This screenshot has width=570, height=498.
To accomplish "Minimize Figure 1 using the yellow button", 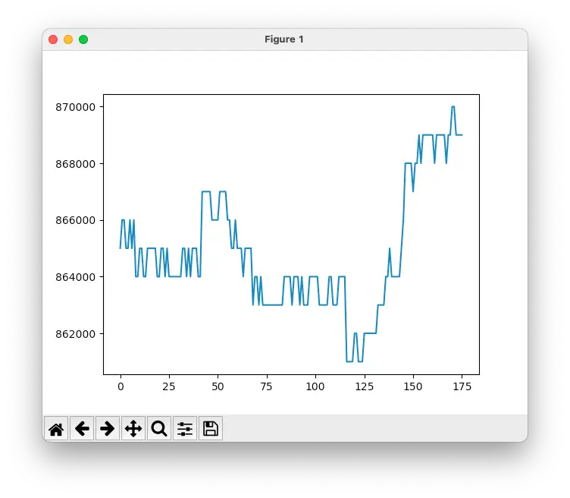I will click(x=68, y=39).
